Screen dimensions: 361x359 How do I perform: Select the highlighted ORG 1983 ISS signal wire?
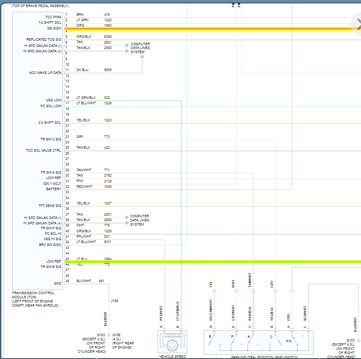[x=207, y=29]
